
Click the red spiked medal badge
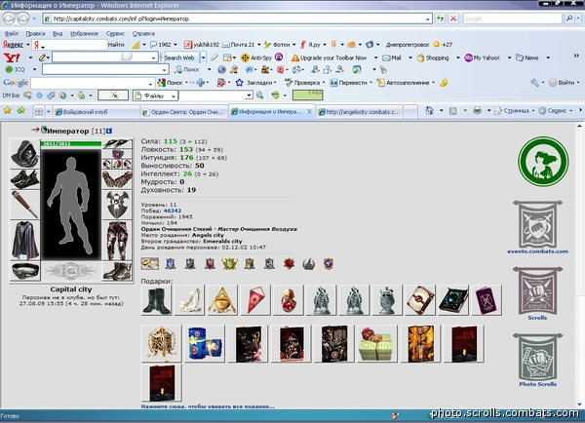[x=289, y=264]
